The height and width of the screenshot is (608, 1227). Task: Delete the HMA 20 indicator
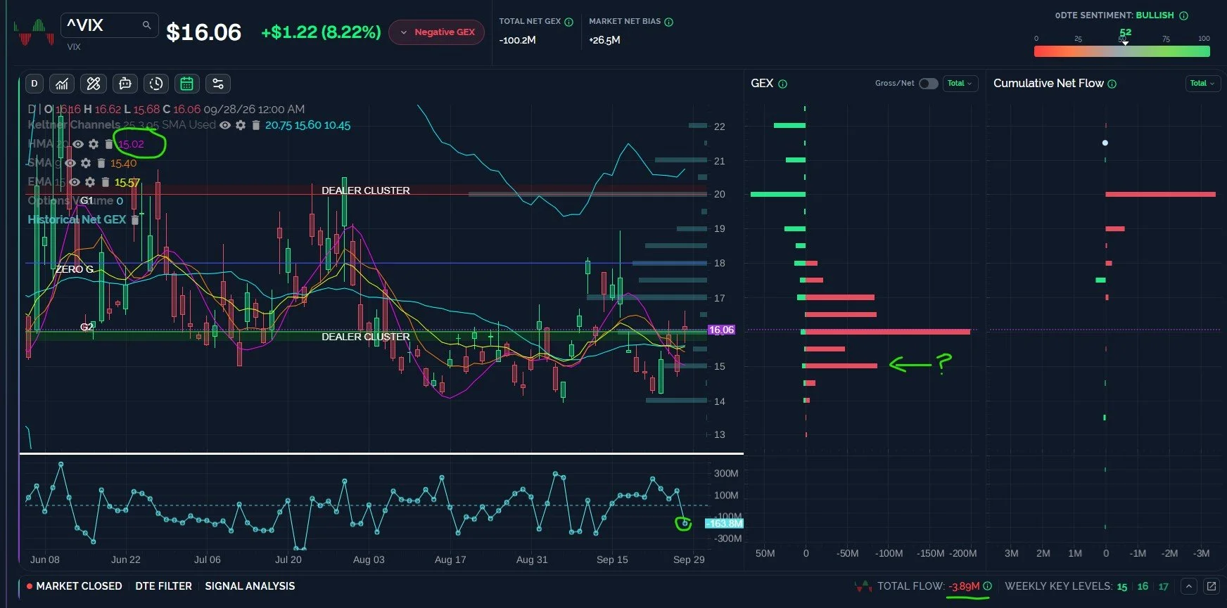coord(108,144)
